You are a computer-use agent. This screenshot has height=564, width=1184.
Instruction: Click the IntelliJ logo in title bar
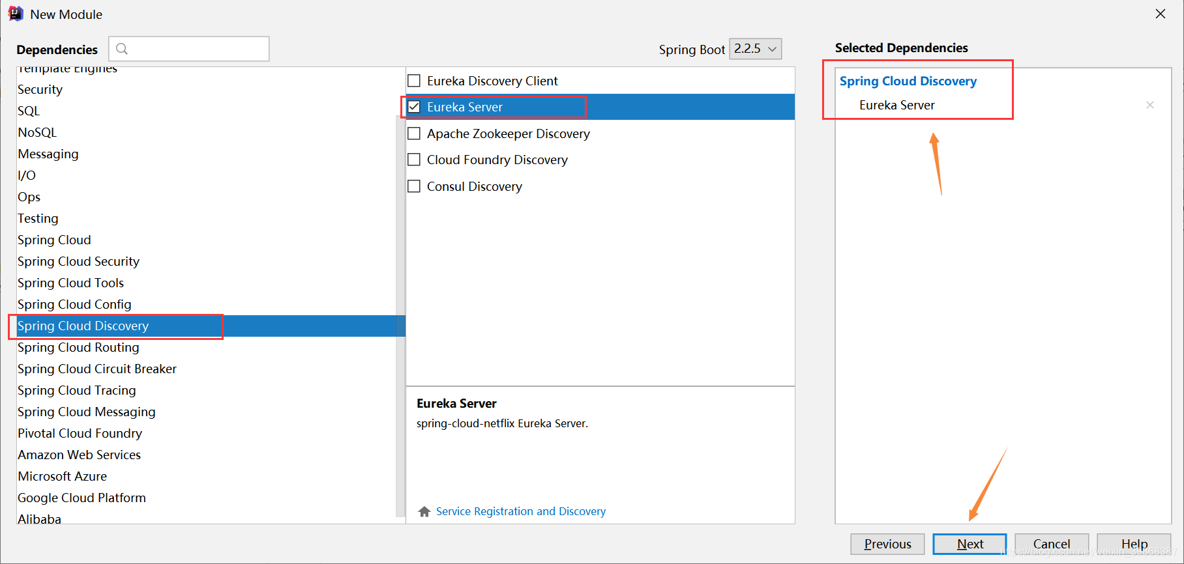pos(16,14)
